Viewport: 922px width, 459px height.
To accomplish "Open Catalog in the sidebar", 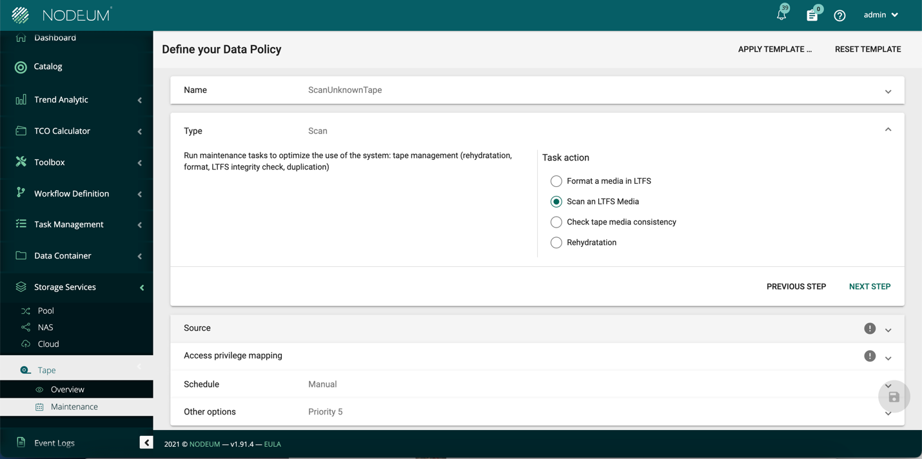I will coord(48,66).
